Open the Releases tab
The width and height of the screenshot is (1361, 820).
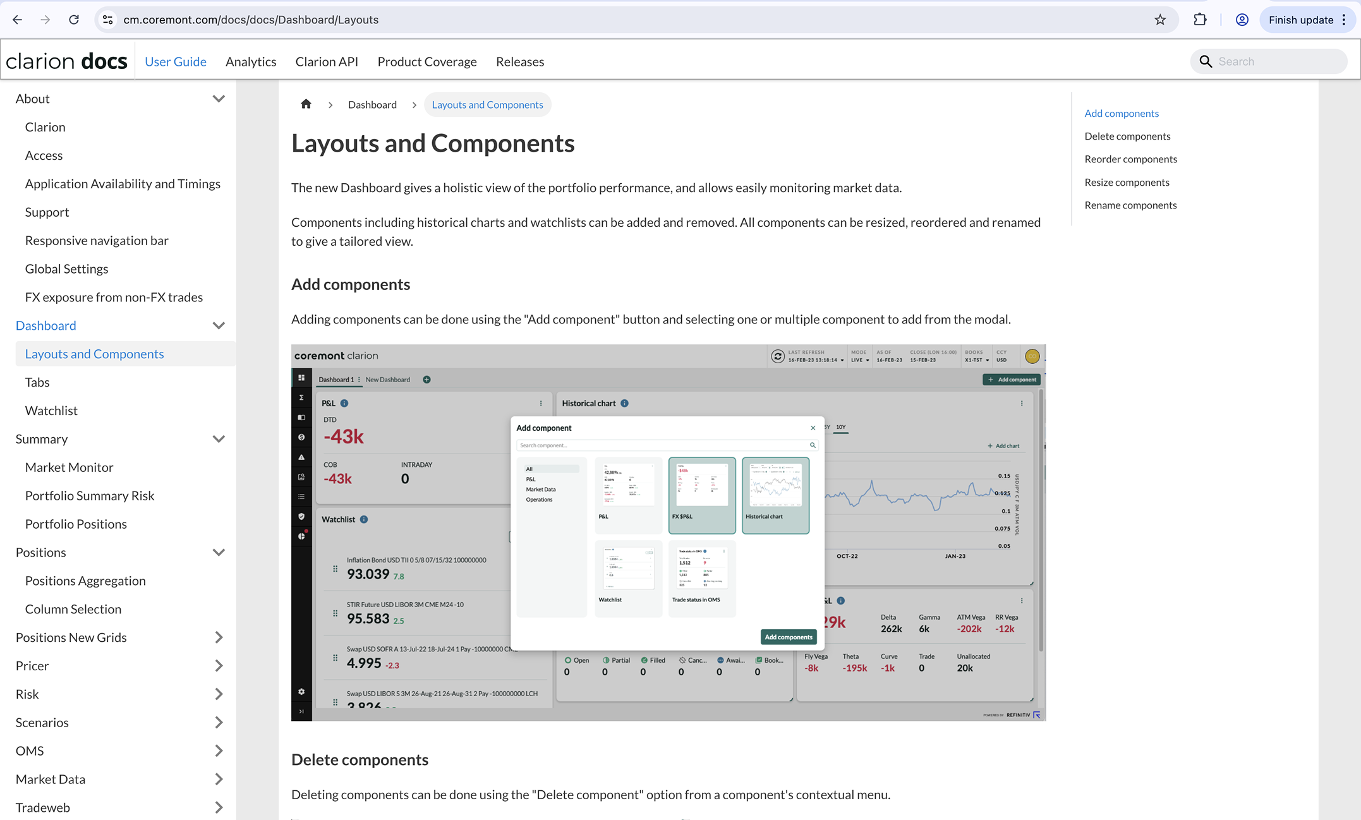520,61
